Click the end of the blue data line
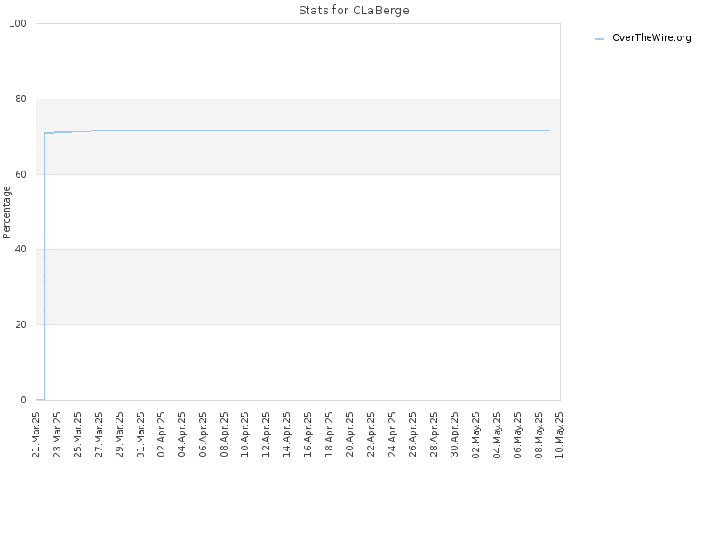This screenshot has height=533, width=711. (549, 131)
